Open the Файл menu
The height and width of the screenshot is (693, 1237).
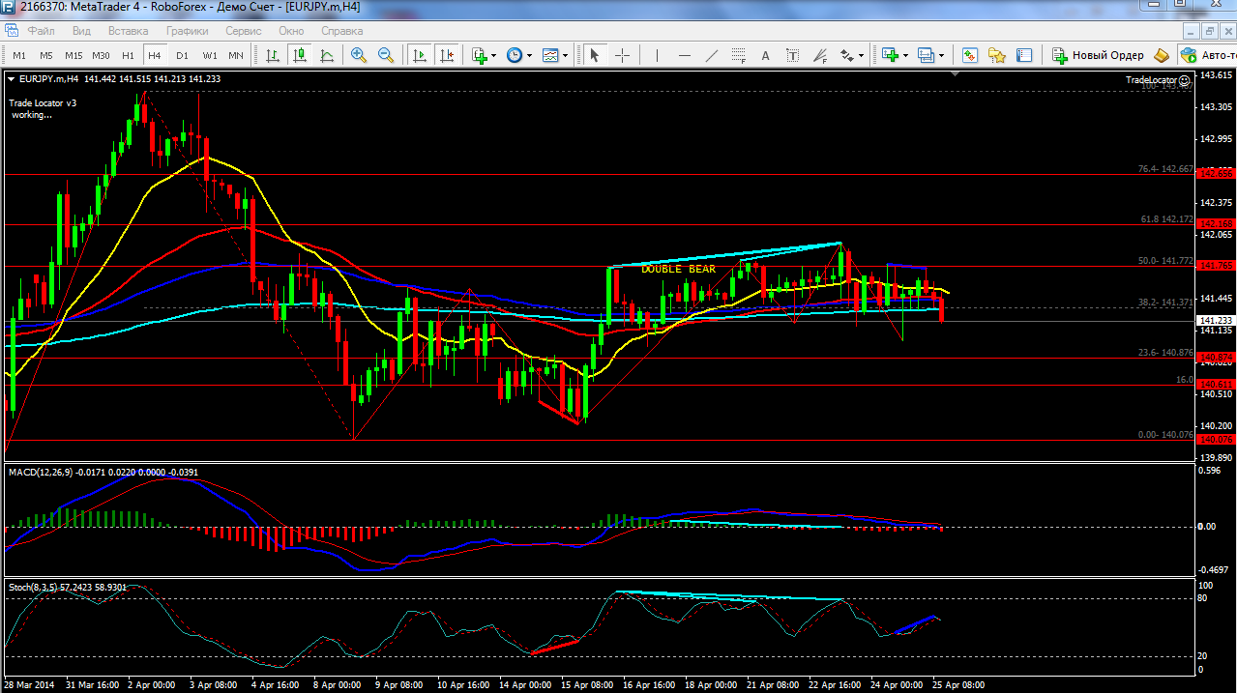42,30
